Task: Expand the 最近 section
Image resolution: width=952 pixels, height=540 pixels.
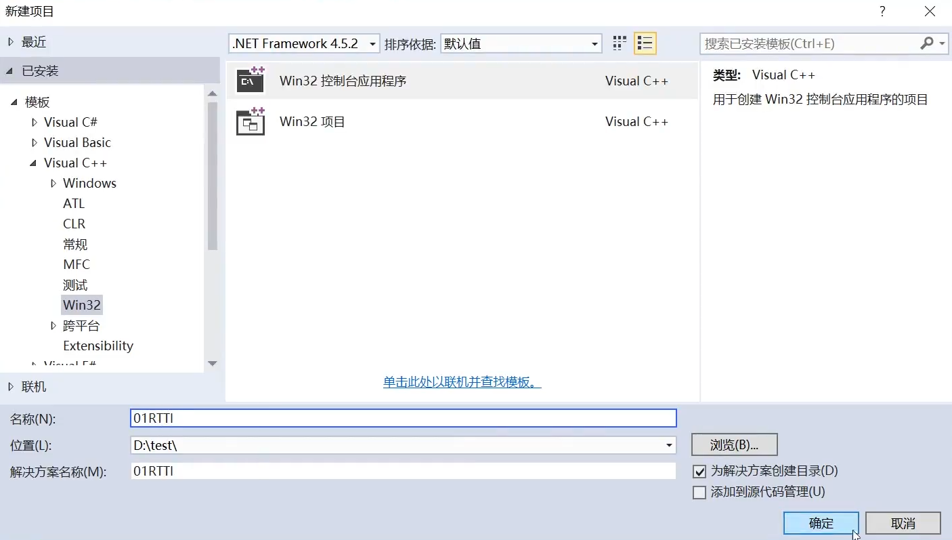Action: click(x=10, y=41)
